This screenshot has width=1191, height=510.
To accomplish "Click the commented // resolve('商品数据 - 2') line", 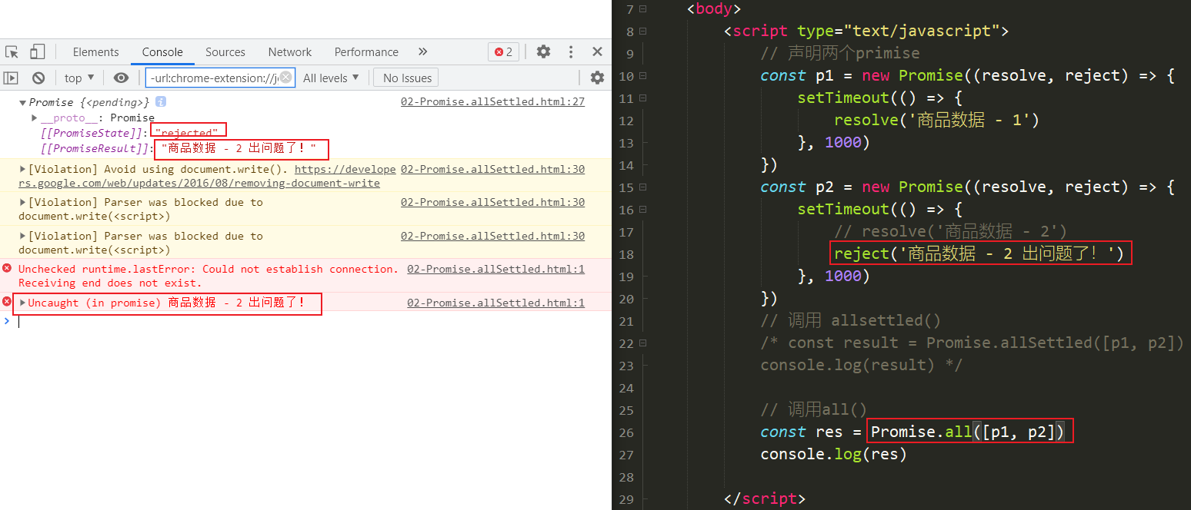I will pos(950,231).
